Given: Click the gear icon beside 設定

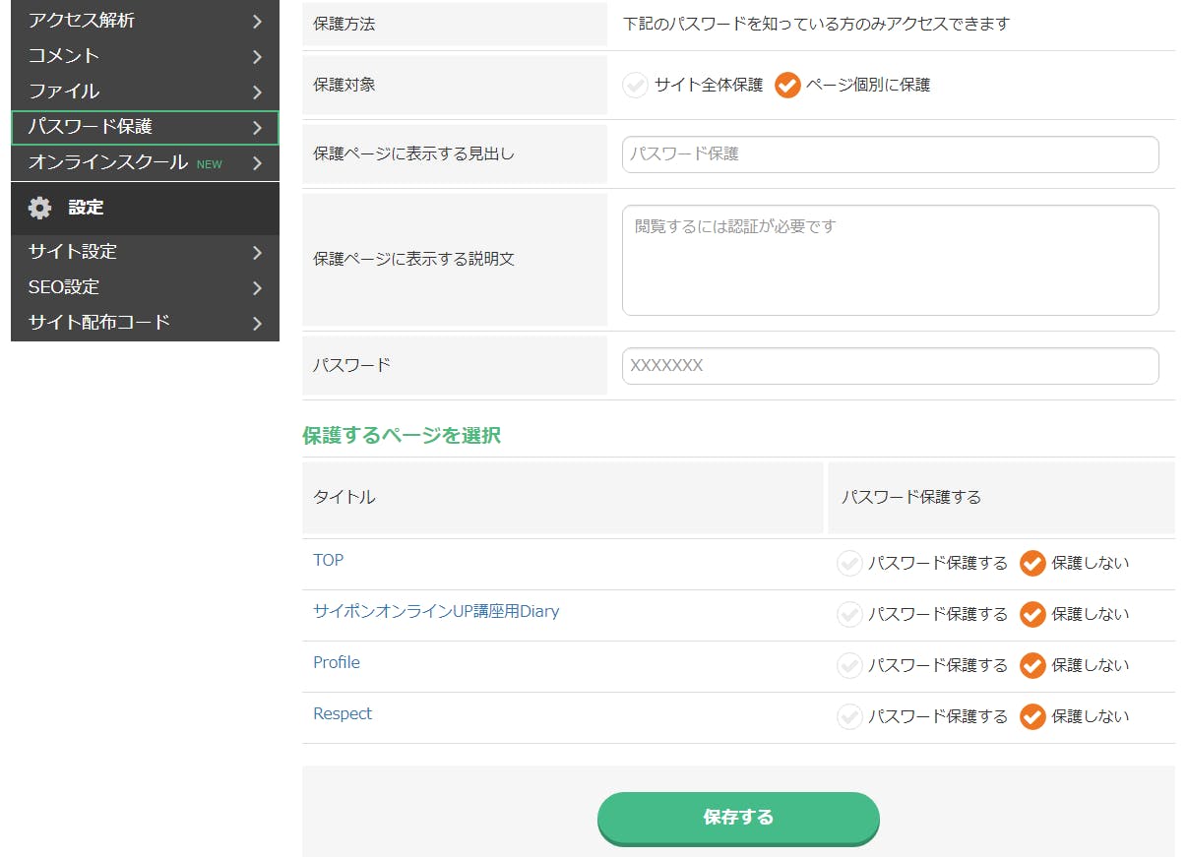Looking at the screenshot, I should click(x=39, y=208).
